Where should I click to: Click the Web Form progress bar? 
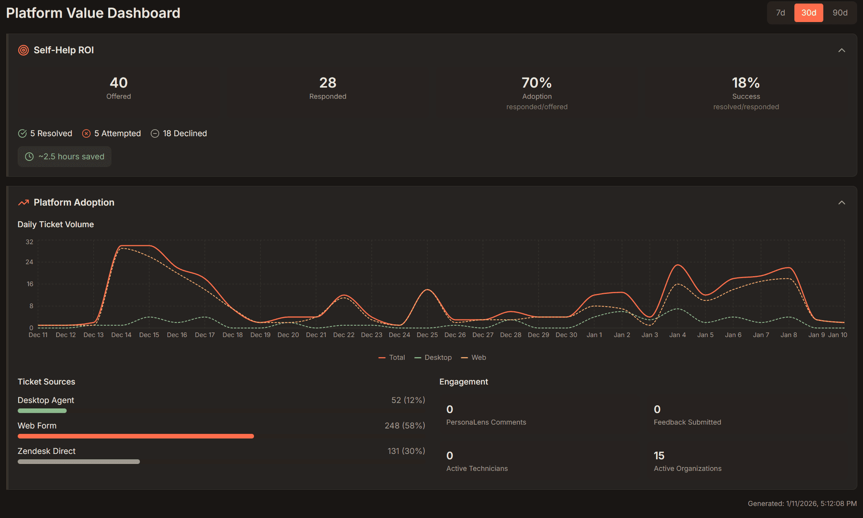point(136,436)
